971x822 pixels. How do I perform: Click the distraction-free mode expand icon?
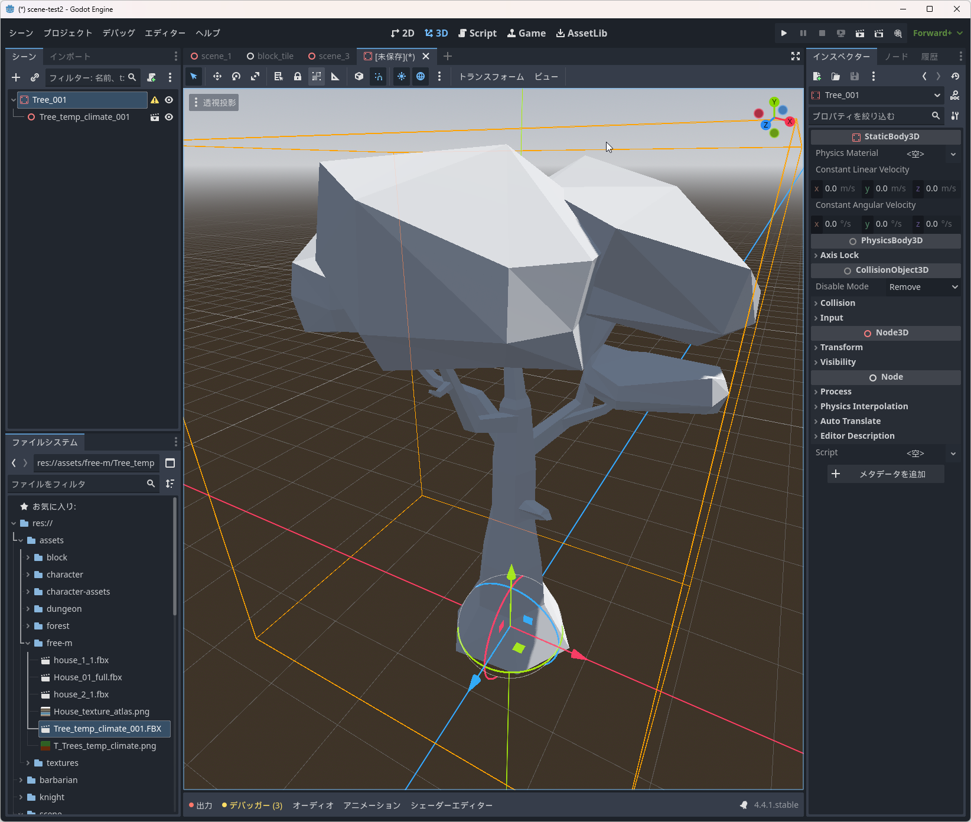point(795,56)
